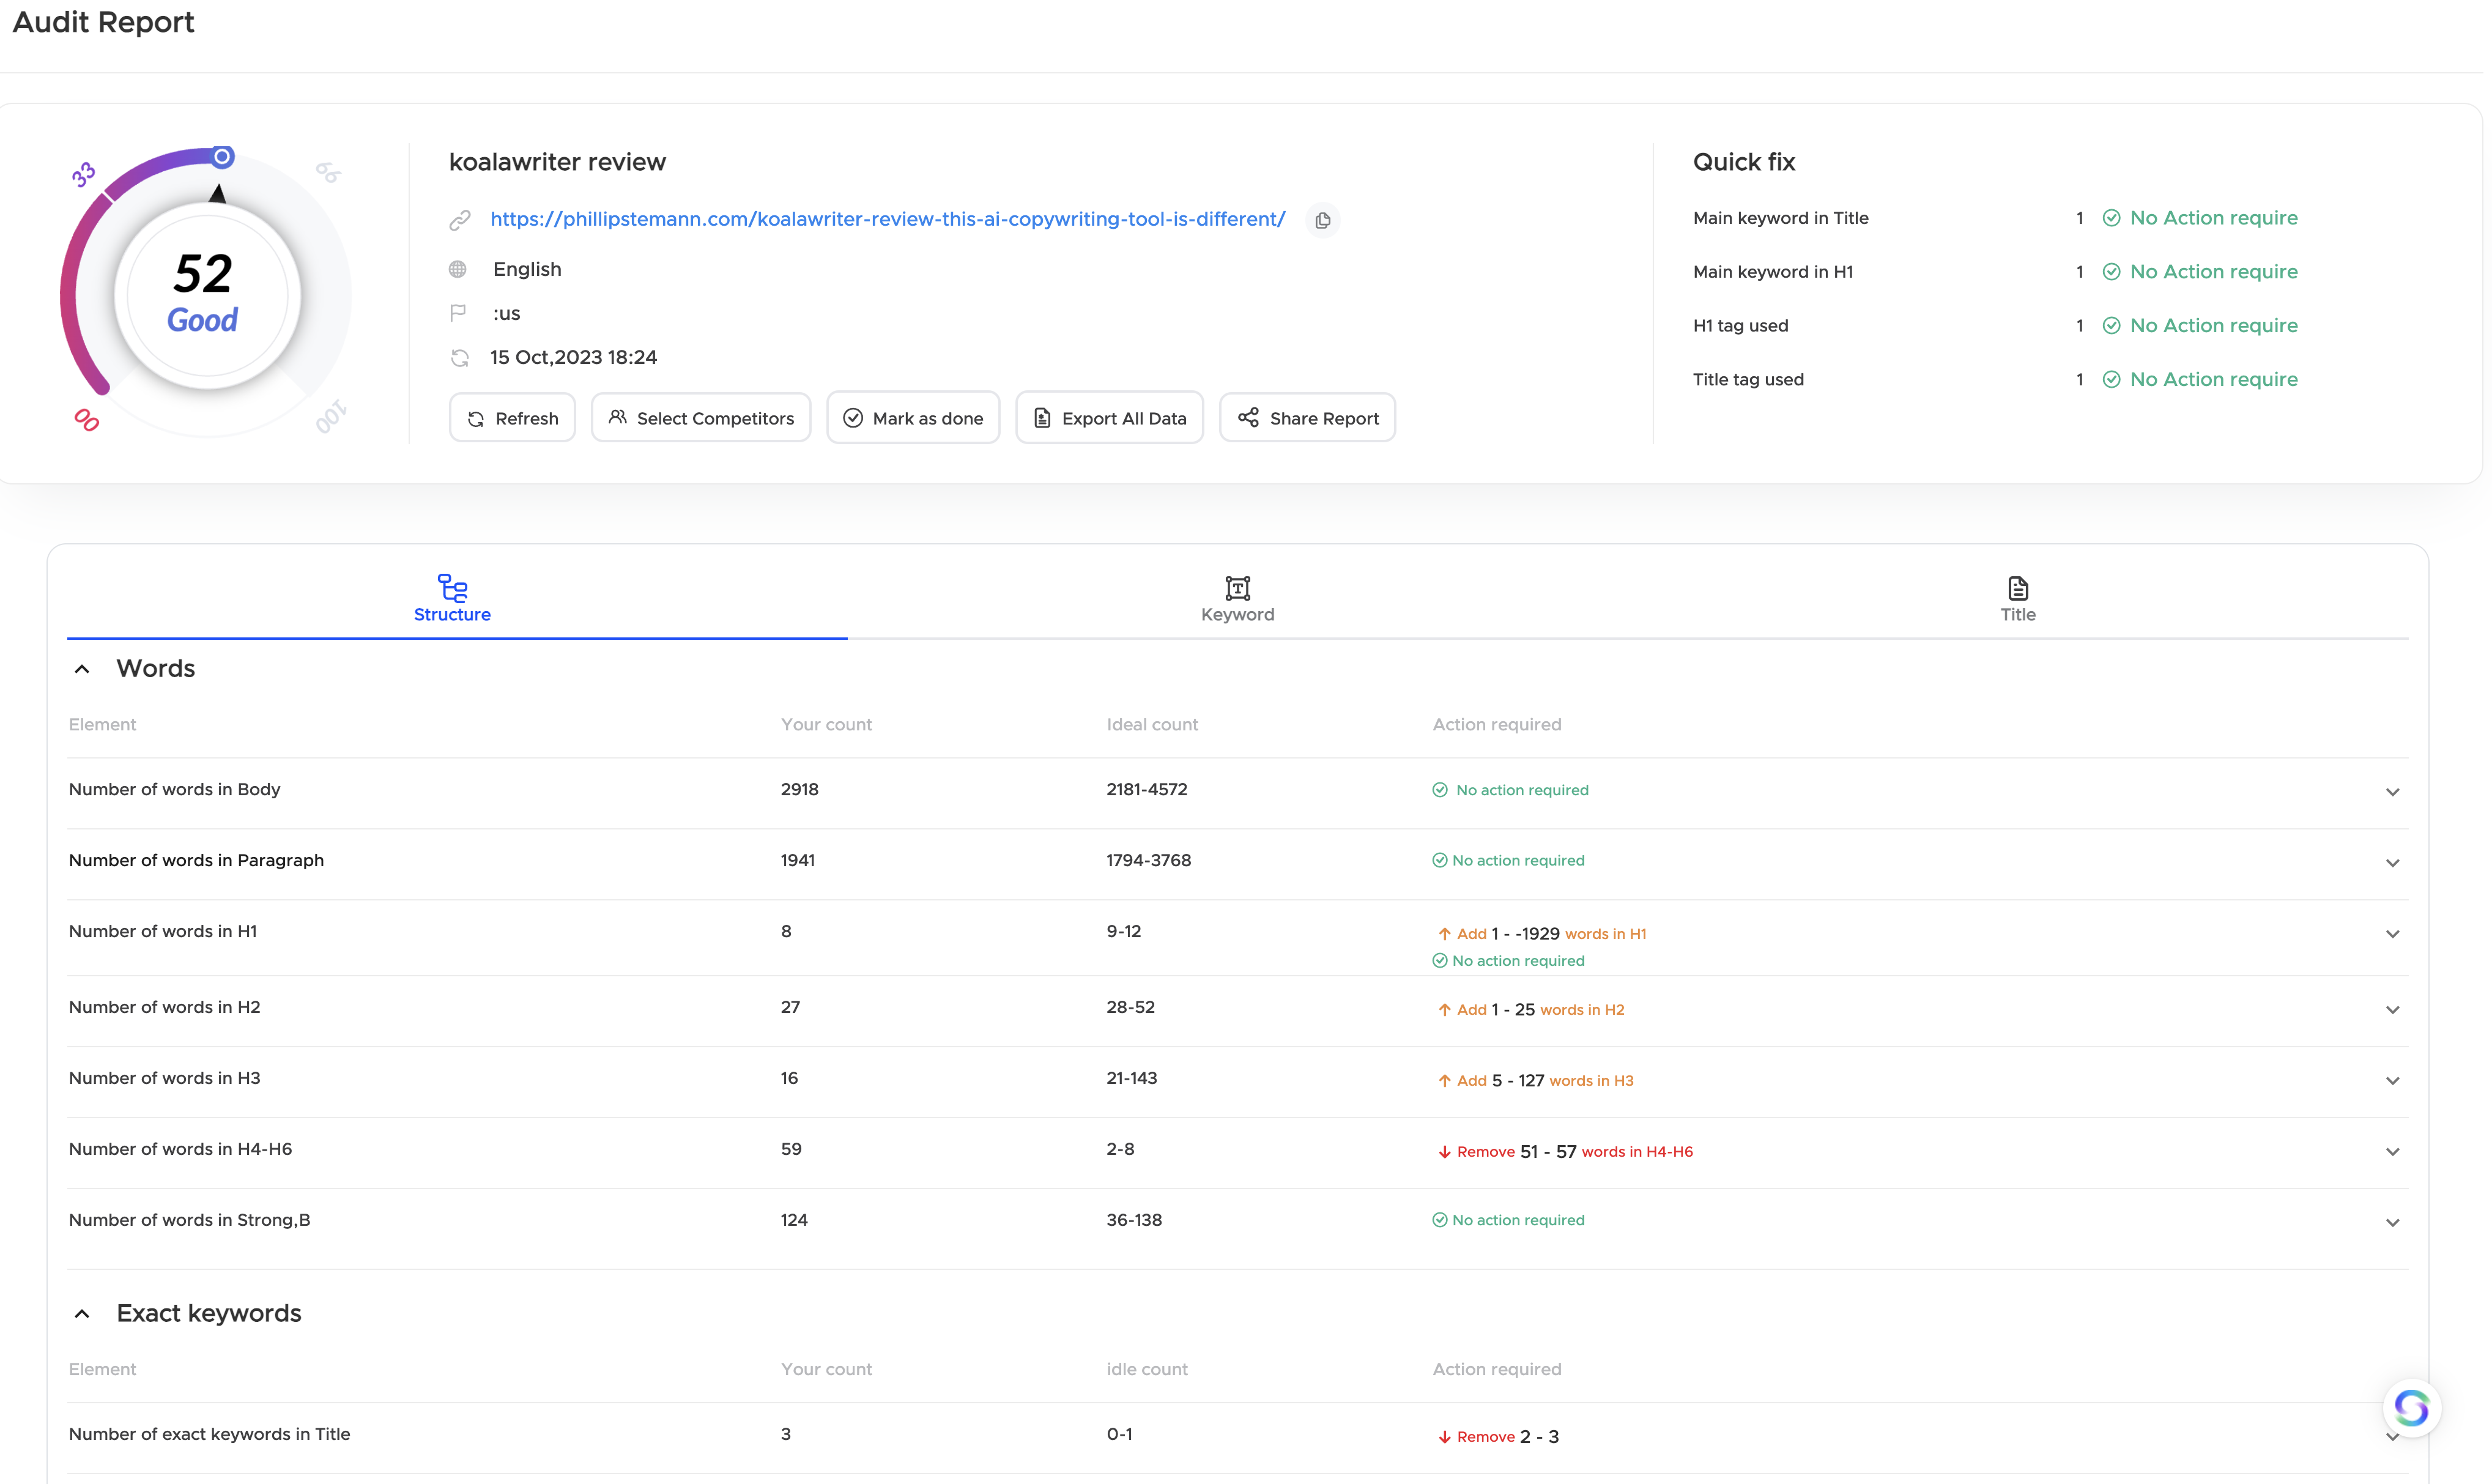Expand the Number of words in Body row
Screen dimensions: 2492x1484
[2392, 792]
